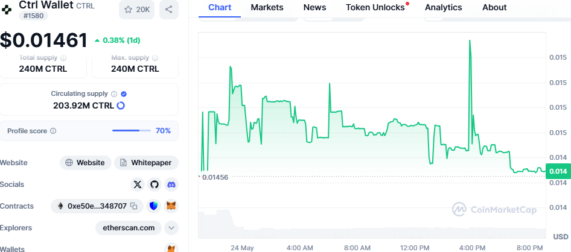Click the USD currency label on chart
Image resolution: width=571 pixels, height=252 pixels.
click(561, 237)
